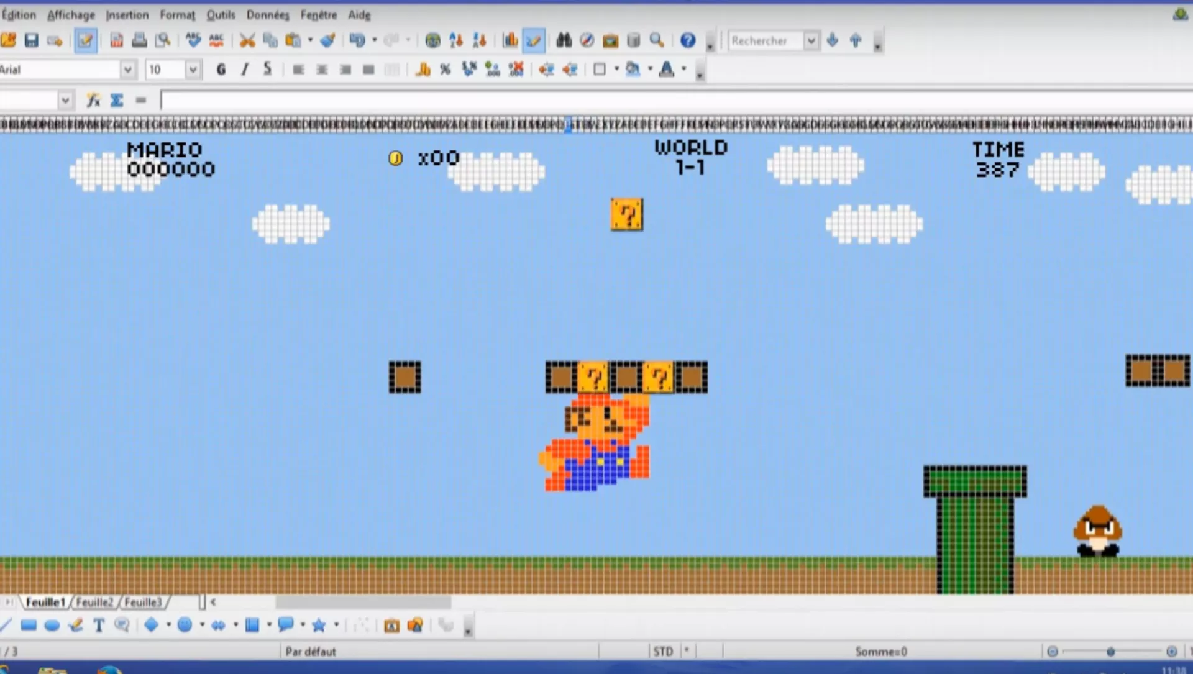
Task: Center cell contents horizontally
Action: tap(322, 70)
